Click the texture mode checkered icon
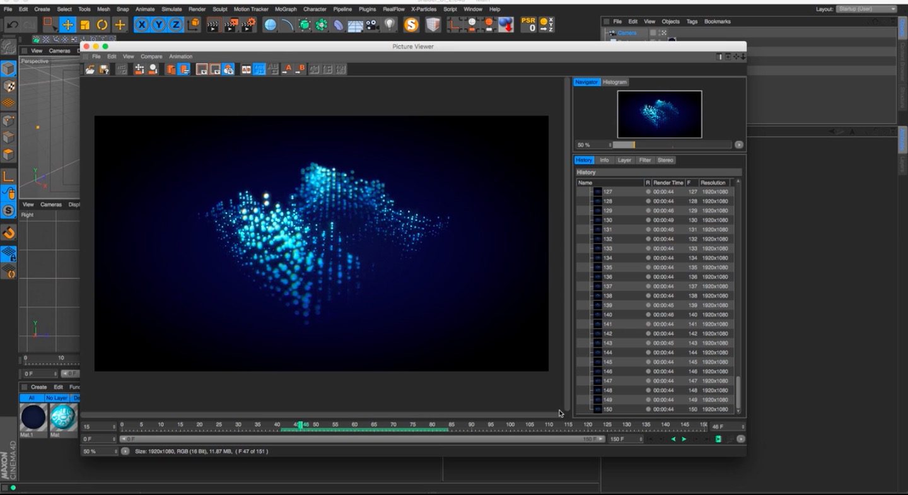Image resolution: width=908 pixels, height=495 pixels. (8, 86)
